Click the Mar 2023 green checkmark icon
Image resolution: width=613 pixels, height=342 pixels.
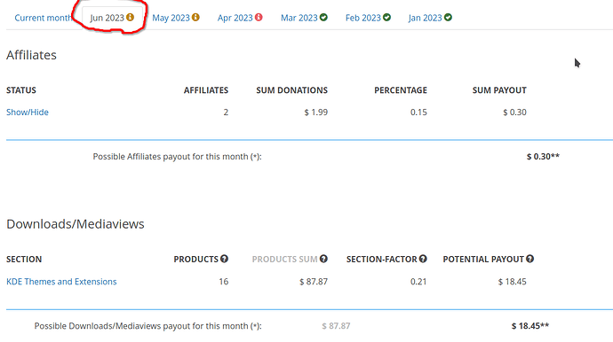323,18
